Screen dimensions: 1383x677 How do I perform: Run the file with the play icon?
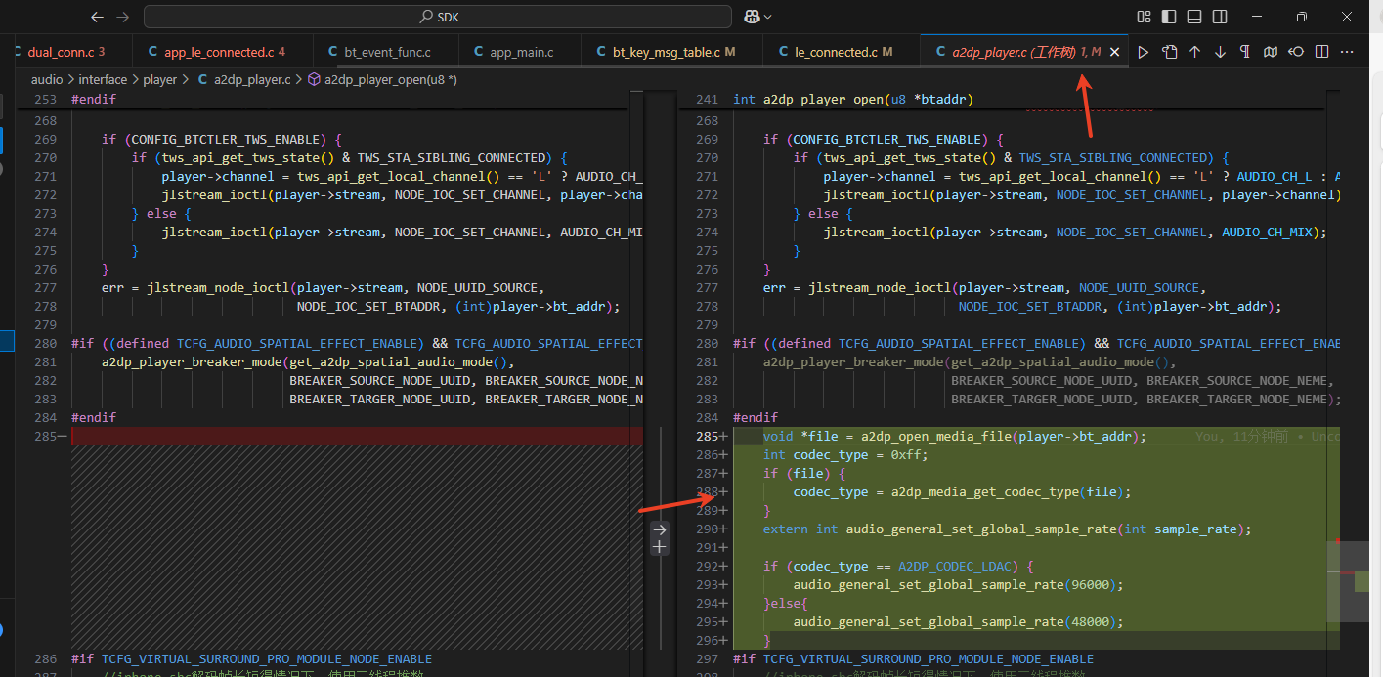[x=1144, y=52]
